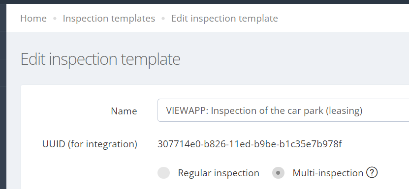Click the UUID value 307714e0-b826-11ed-b9be-b1c35e7b978f

click(x=250, y=144)
